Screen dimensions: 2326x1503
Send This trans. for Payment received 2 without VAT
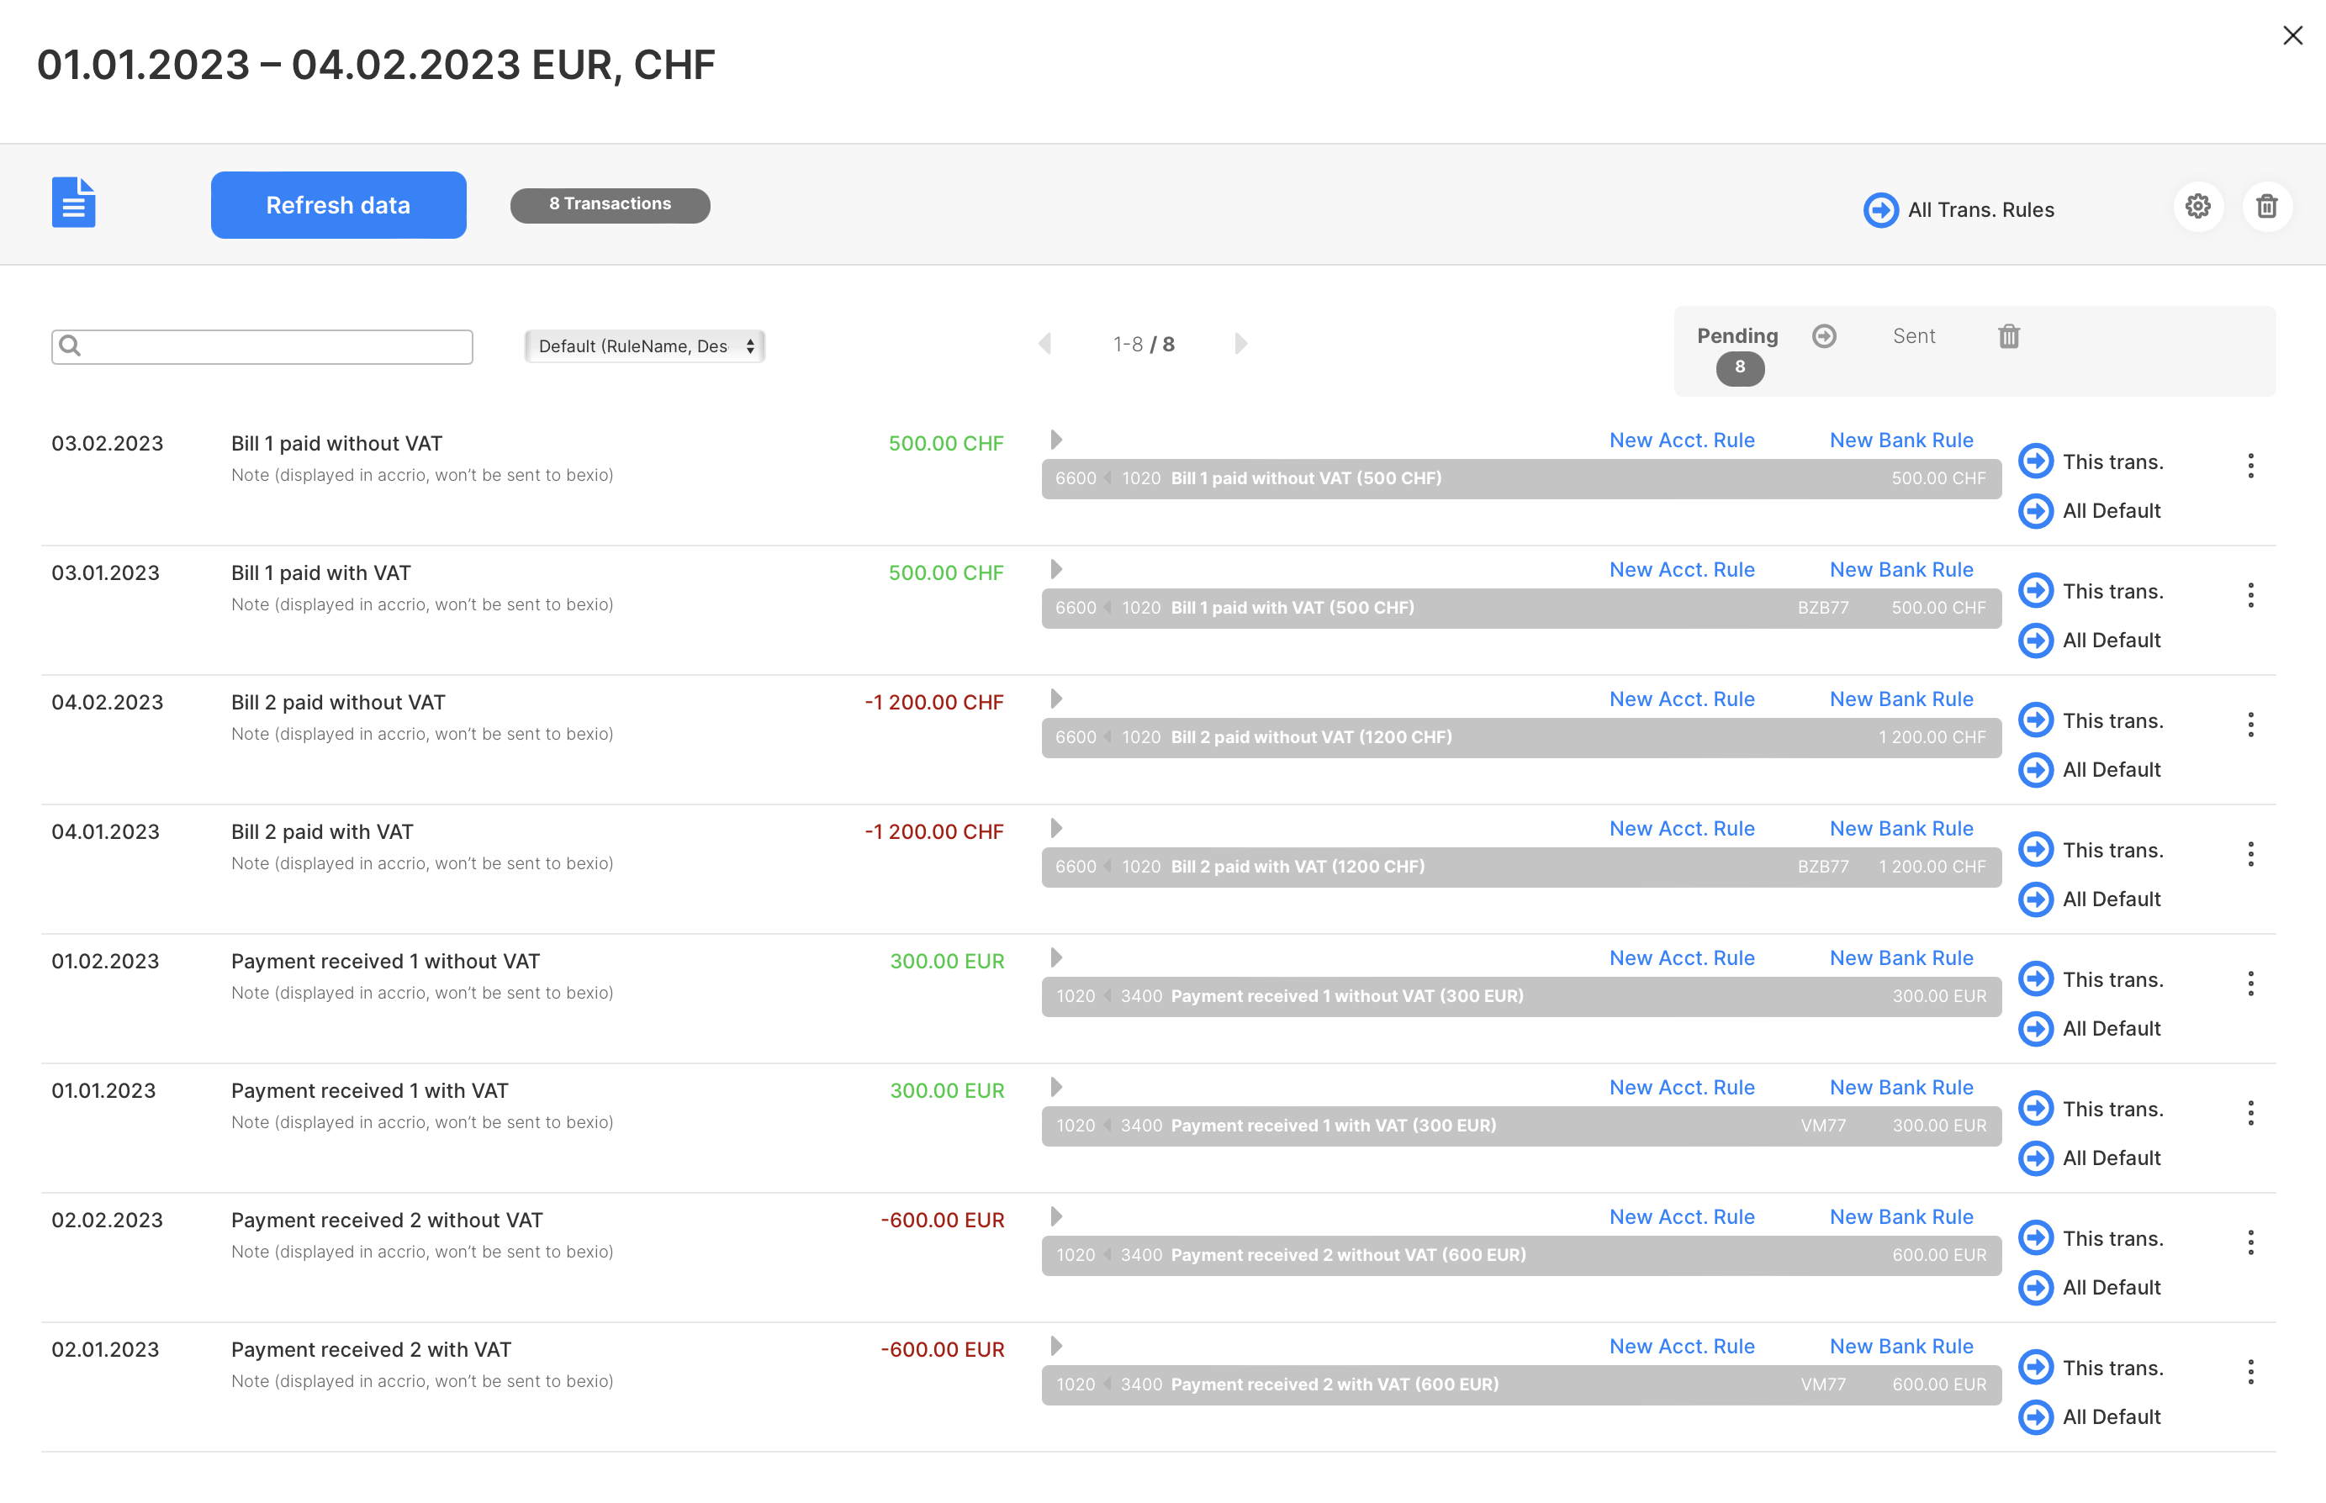2091,1238
